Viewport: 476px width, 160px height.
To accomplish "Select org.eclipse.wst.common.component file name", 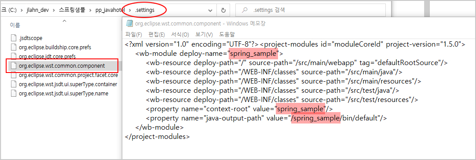I will [x=62, y=65].
